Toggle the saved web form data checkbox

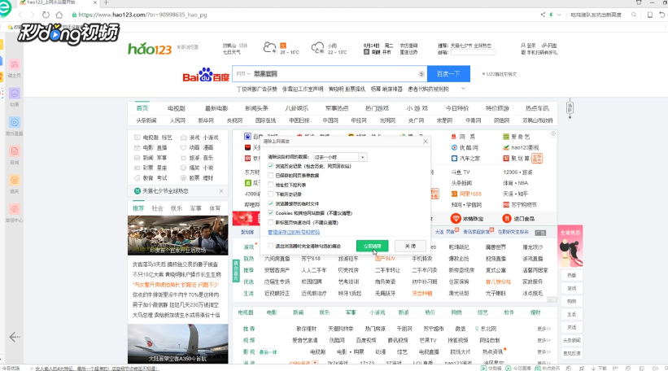click(270, 176)
